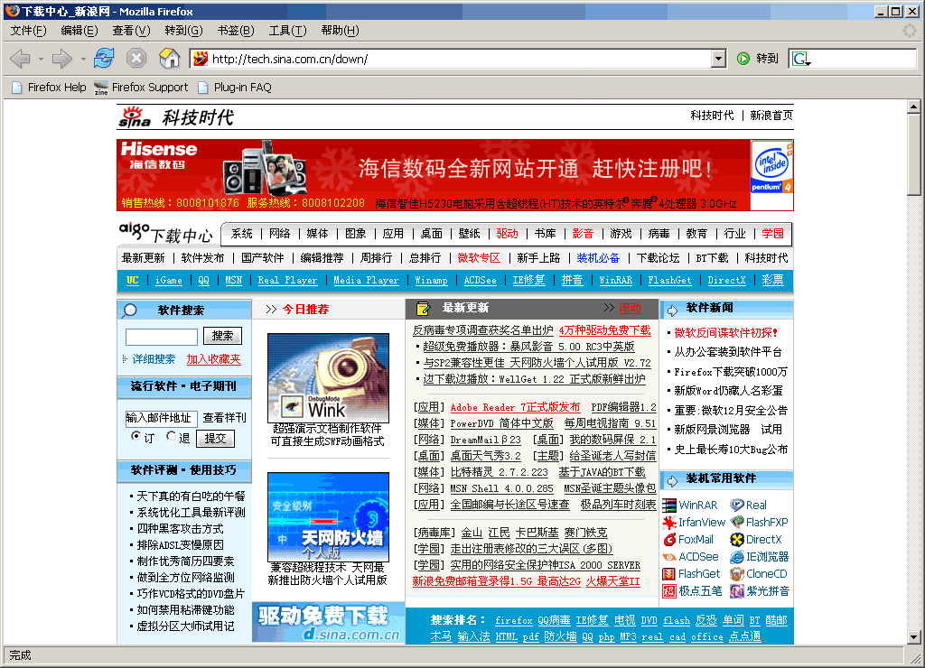Click the FoxMail software icon
The height and width of the screenshot is (668, 925).
coord(669,540)
